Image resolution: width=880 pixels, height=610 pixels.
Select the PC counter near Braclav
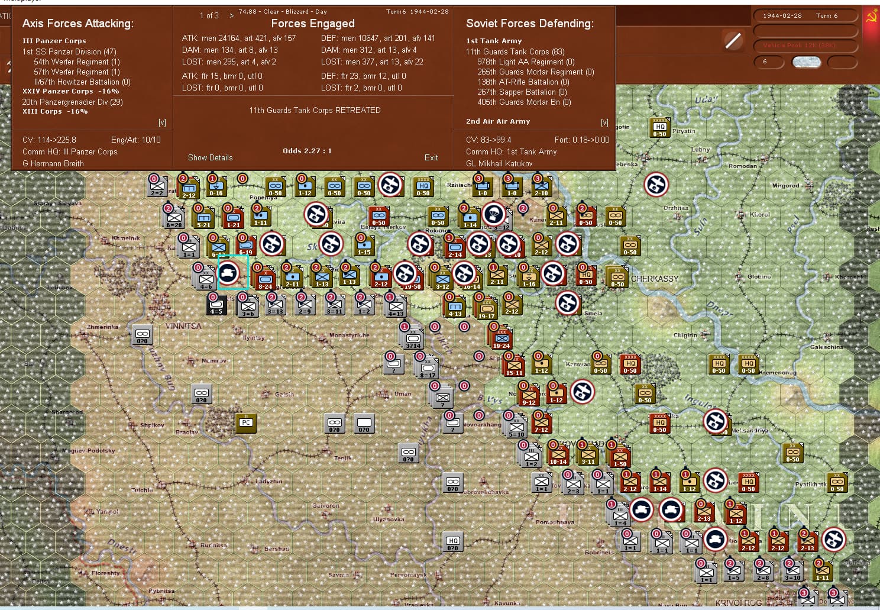(246, 422)
